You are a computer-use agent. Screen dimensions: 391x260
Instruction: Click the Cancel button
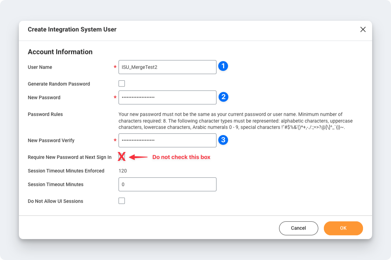[298, 228]
